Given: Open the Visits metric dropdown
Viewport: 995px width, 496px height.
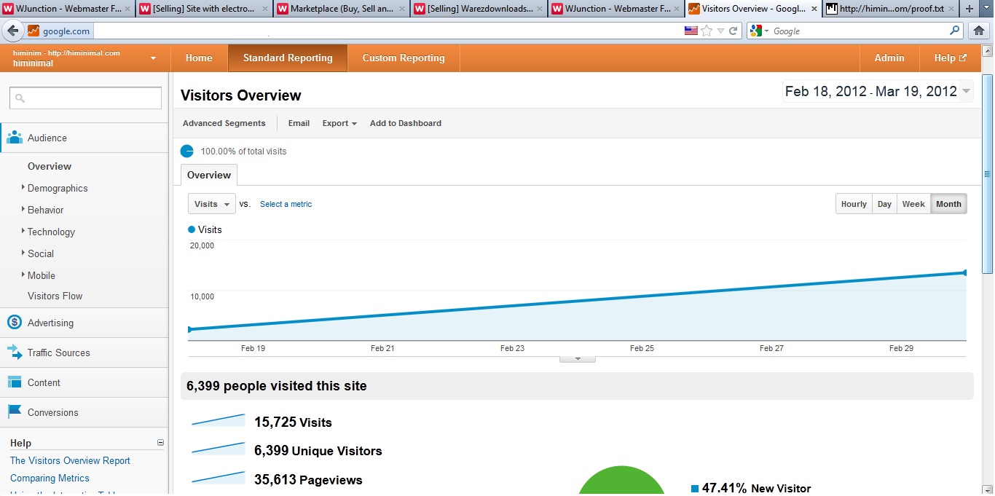Looking at the screenshot, I should (212, 204).
